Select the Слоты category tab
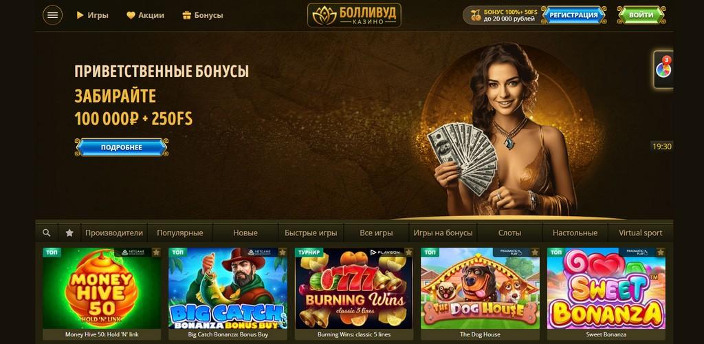This screenshot has height=344, width=704. 509,233
